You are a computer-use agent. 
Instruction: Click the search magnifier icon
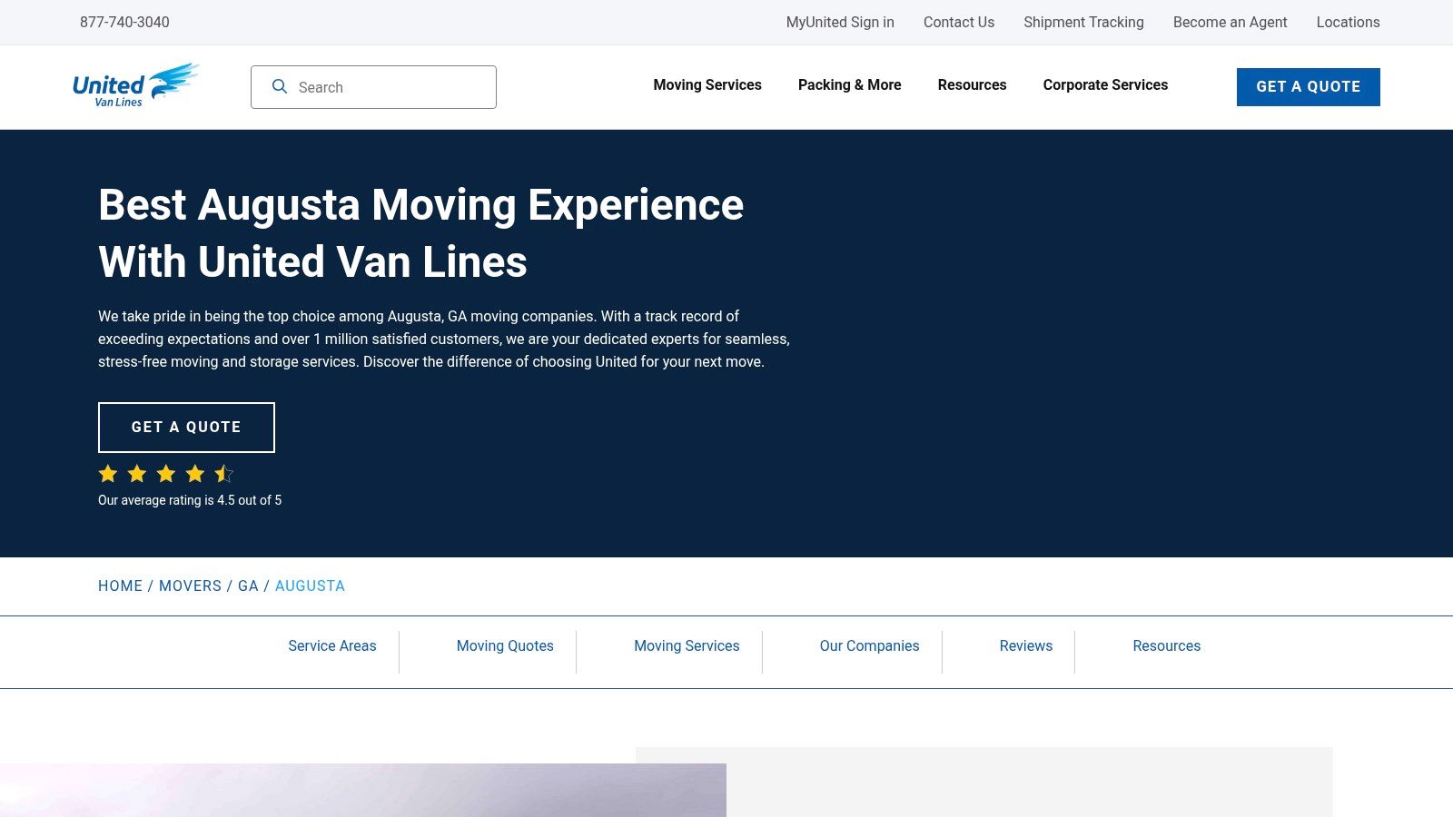(x=280, y=86)
